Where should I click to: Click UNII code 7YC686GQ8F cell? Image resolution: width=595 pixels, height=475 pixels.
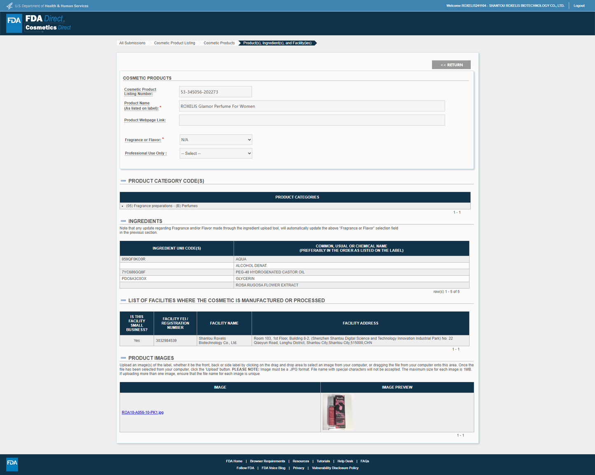pos(177,272)
